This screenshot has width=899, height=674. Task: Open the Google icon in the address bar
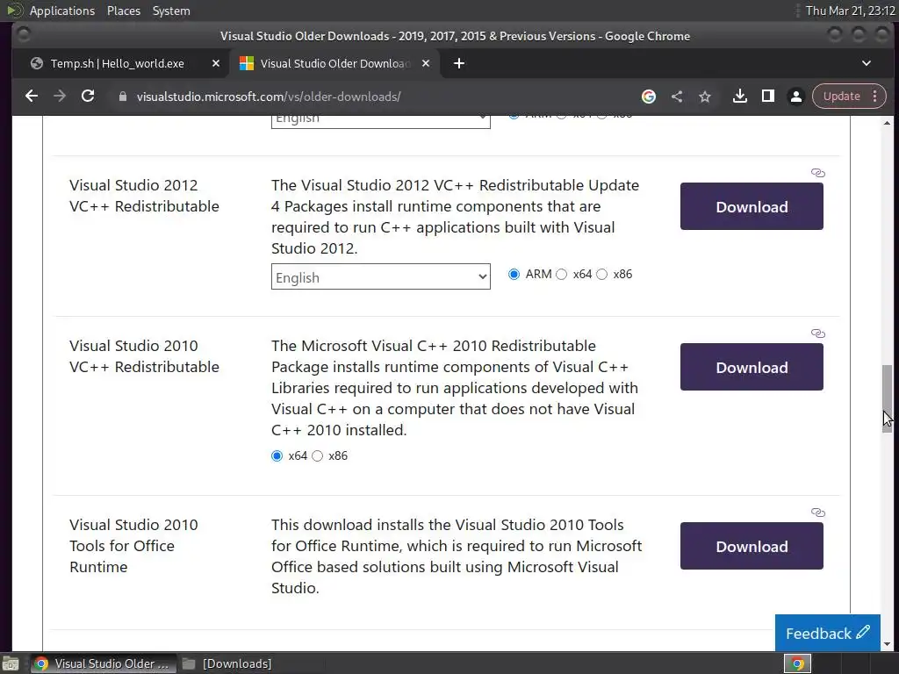pyautogui.click(x=649, y=97)
